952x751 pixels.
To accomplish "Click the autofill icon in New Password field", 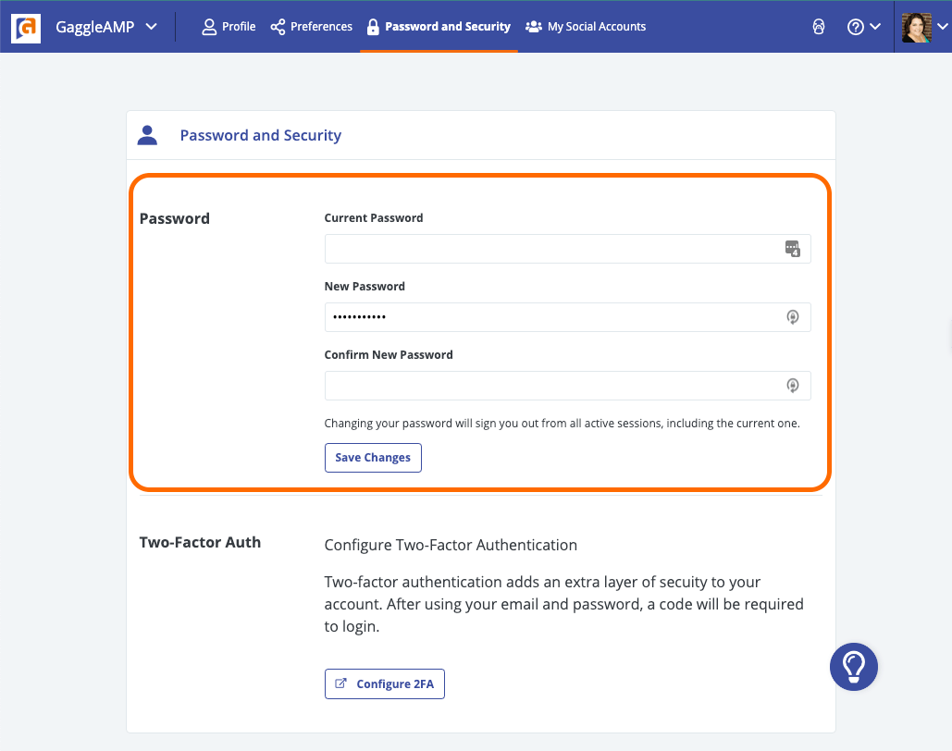I will tap(792, 317).
